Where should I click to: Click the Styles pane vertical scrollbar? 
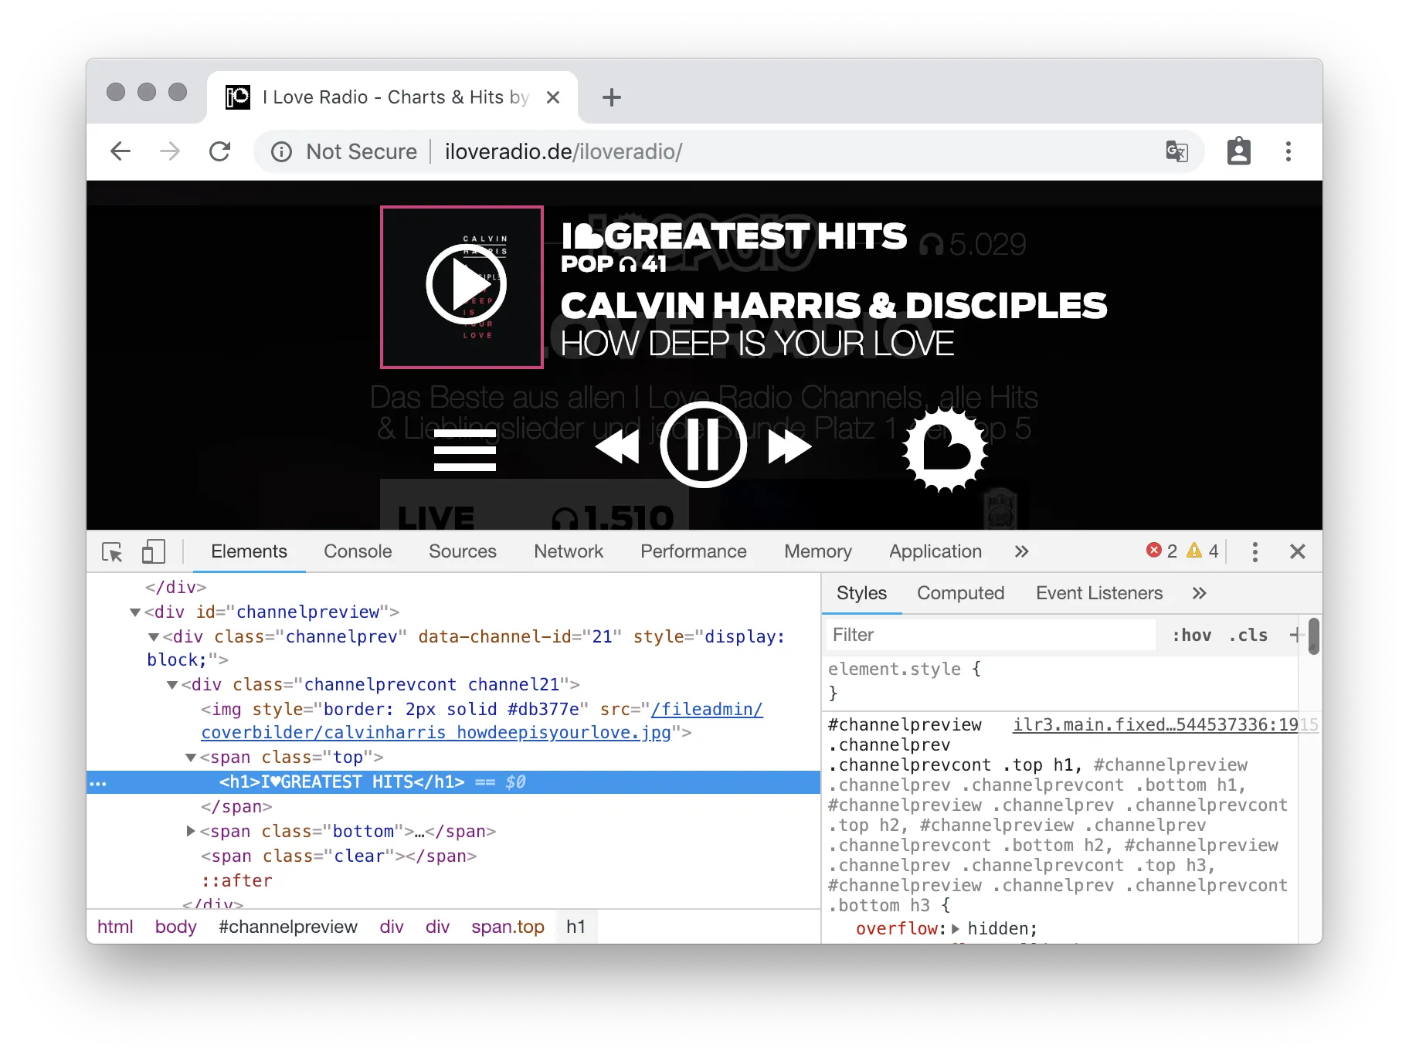coord(1313,635)
